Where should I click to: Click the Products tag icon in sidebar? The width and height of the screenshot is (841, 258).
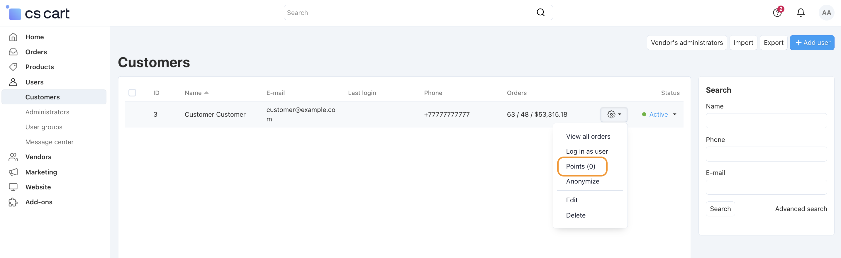(x=13, y=67)
